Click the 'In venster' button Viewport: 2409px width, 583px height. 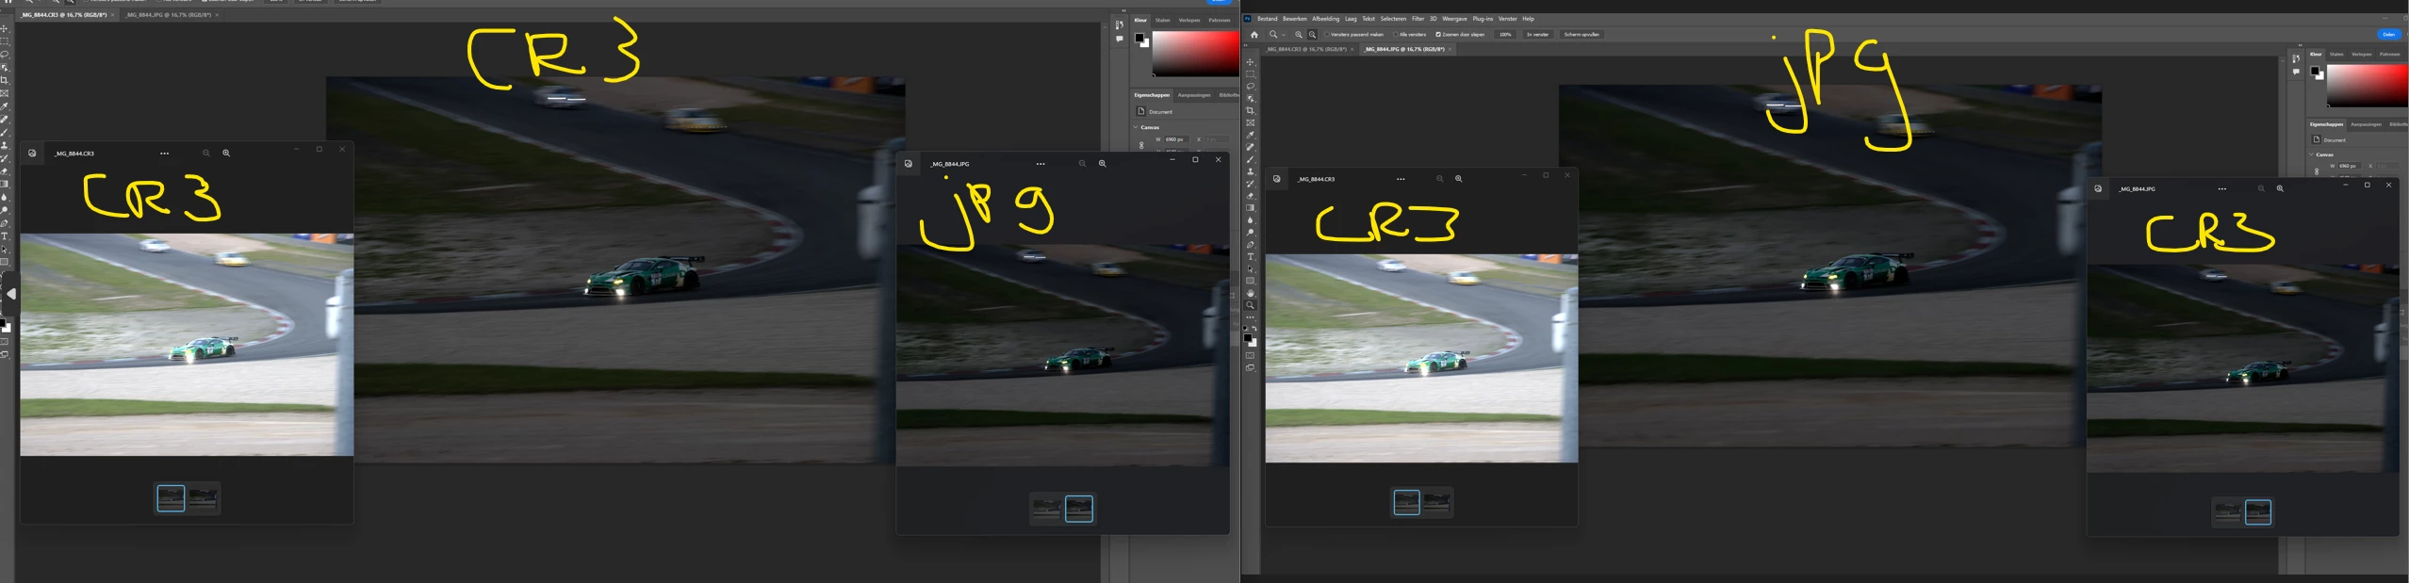pyautogui.click(x=1538, y=35)
